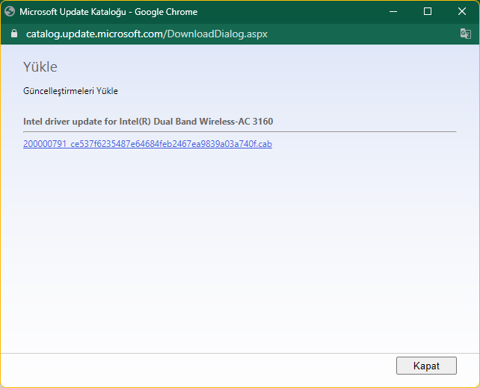View site information via the lock icon
Screen dimensions: 480x388
[x=13, y=34]
